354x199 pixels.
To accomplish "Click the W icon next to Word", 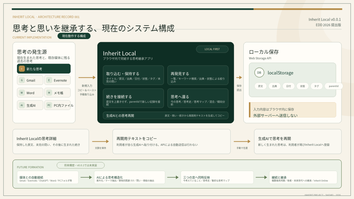I will pos(22,93).
